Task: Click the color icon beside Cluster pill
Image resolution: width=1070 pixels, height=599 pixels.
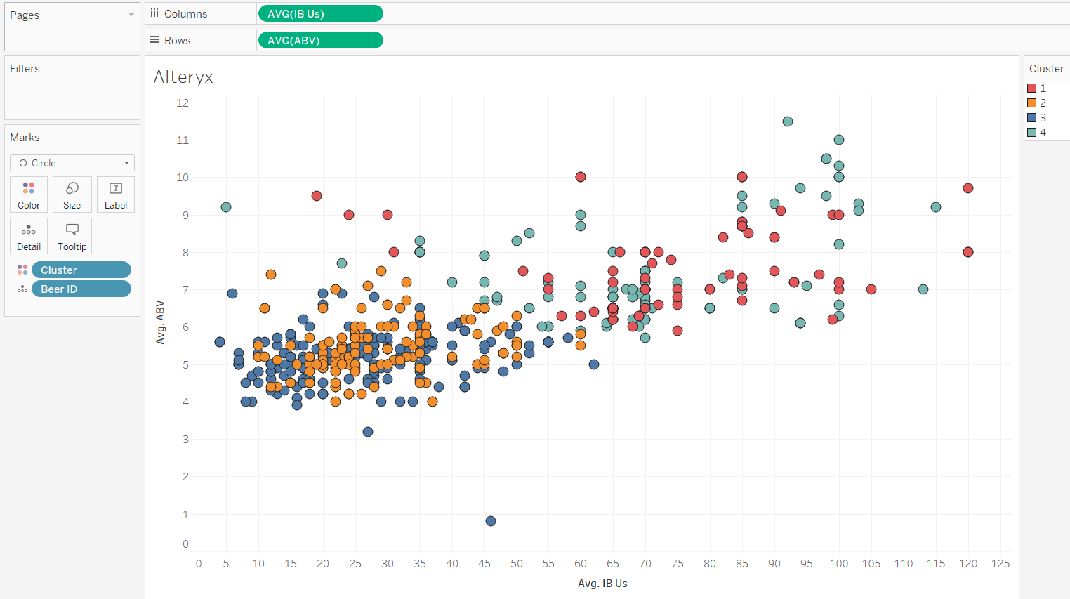Action: coord(22,270)
